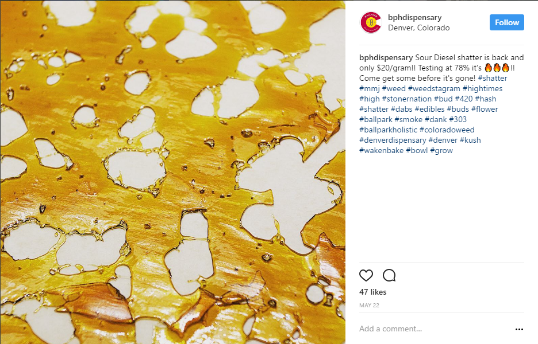The image size is (538, 344).
Task: Open bphdispensary username in header
Action: pos(415,17)
